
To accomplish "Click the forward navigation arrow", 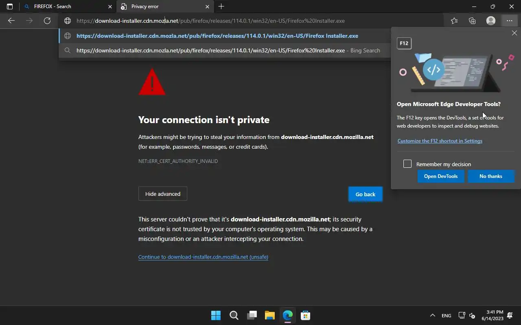I will (x=29, y=21).
